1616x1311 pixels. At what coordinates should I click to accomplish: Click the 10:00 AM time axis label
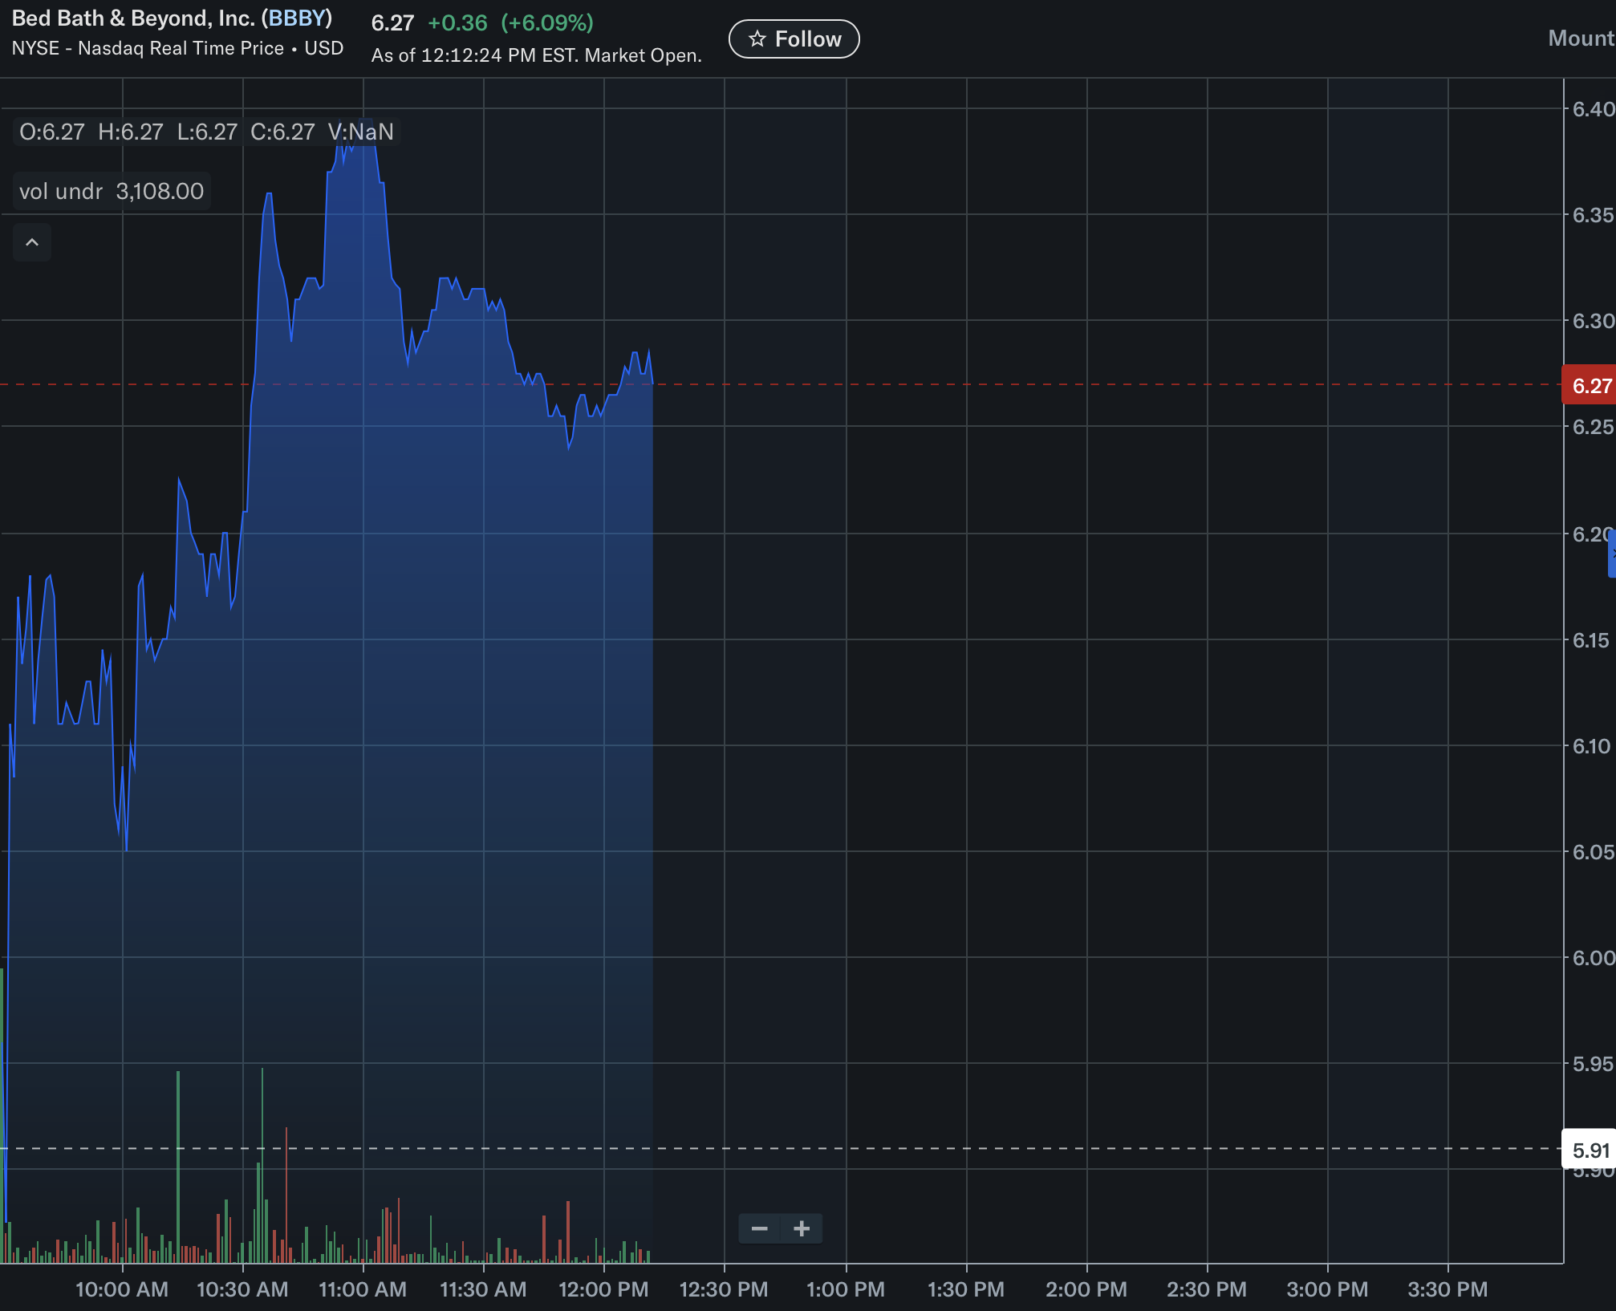122,1289
